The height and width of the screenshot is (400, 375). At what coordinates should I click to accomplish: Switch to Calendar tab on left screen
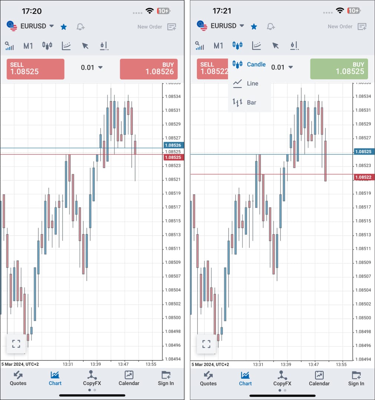(129, 378)
